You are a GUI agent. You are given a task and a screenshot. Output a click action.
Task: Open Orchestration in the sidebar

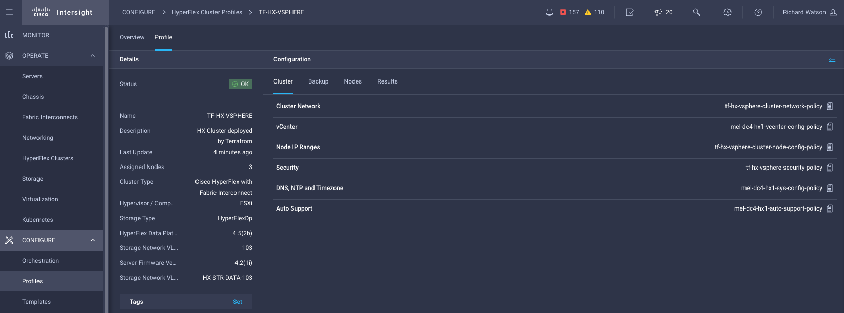click(51, 261)
